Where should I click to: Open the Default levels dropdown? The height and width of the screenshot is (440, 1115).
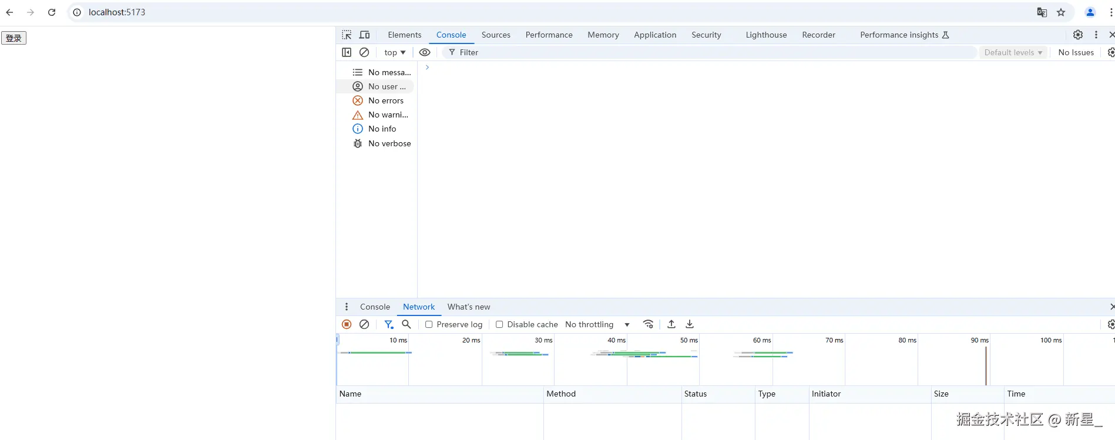1013,52
